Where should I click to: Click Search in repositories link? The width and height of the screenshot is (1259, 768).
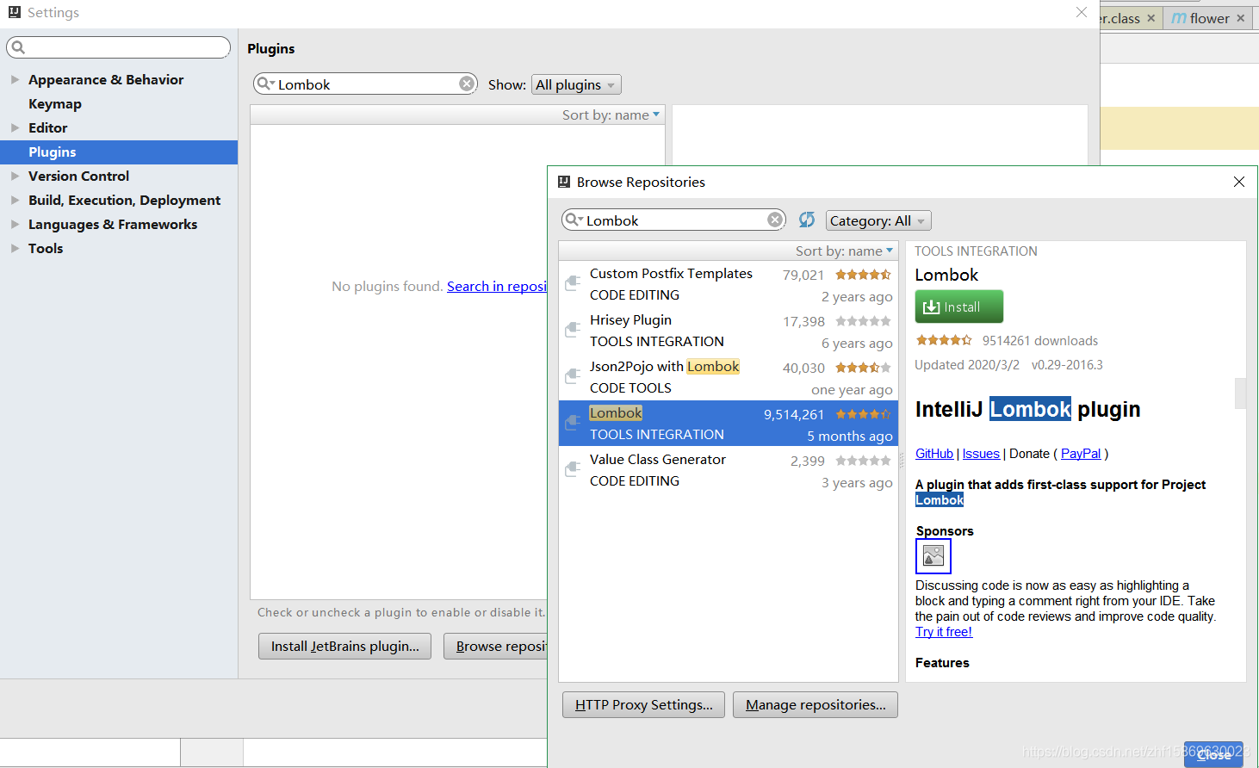(497, 286)
